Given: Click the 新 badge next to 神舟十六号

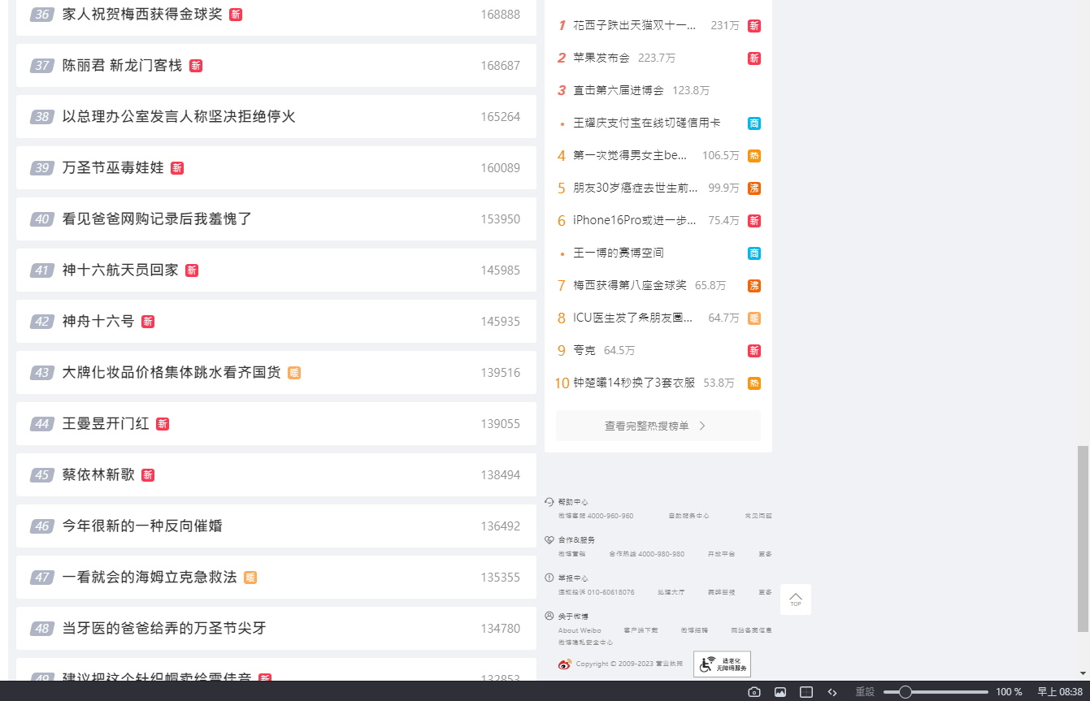Looking at the screenshot, I should tap(148, 322).
